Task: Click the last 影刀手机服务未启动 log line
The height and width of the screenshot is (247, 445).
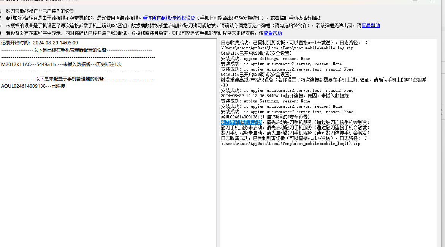Action: coord(295,133)
